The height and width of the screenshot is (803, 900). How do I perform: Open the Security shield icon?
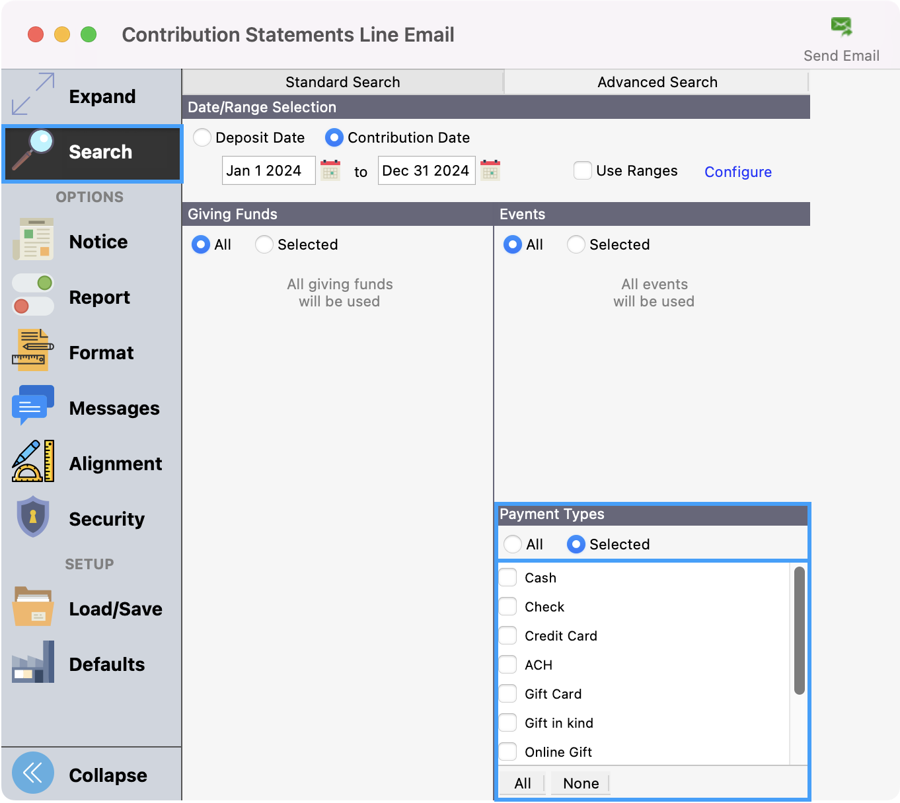tap(33, 517)
